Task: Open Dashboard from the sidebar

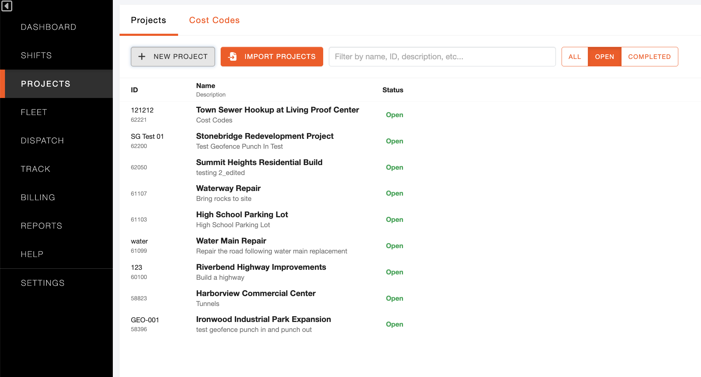Action: [49, 27]
